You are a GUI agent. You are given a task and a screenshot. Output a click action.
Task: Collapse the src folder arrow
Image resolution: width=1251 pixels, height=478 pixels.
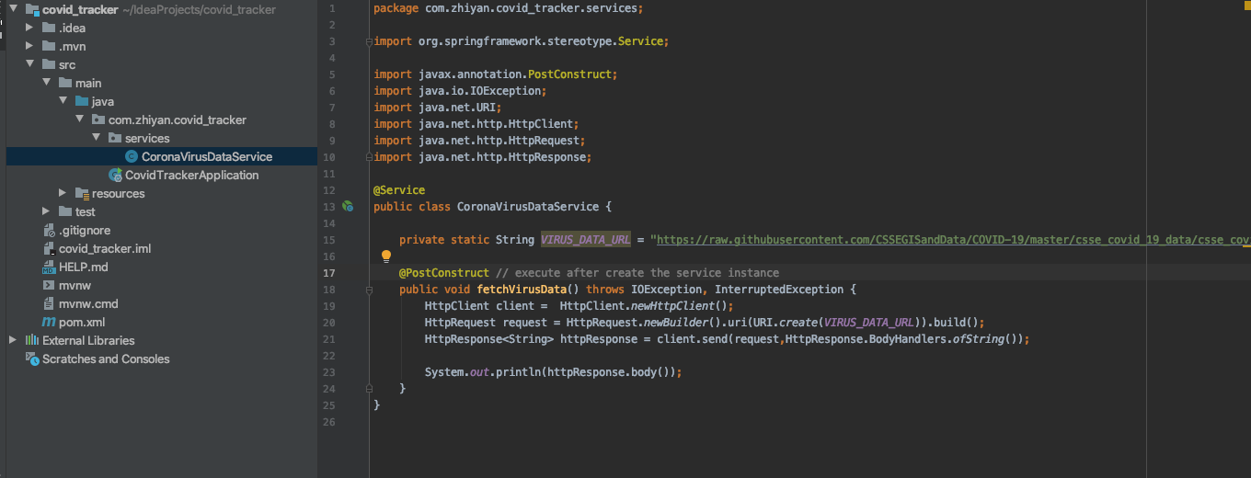(x=29, y=65)
